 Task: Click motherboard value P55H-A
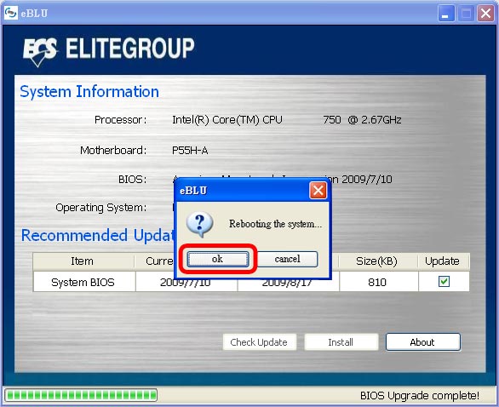pos(190,150)
